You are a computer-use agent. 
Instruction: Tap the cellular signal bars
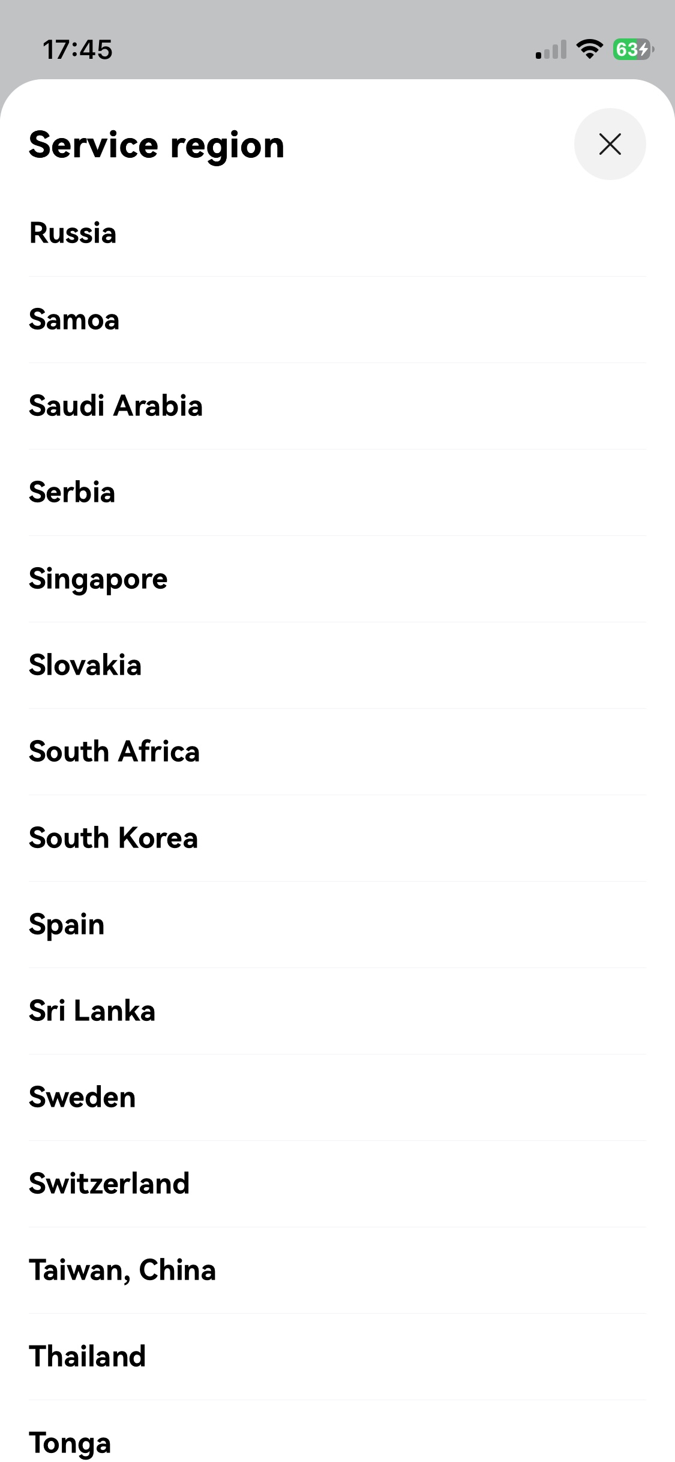[x=551, y=50]
